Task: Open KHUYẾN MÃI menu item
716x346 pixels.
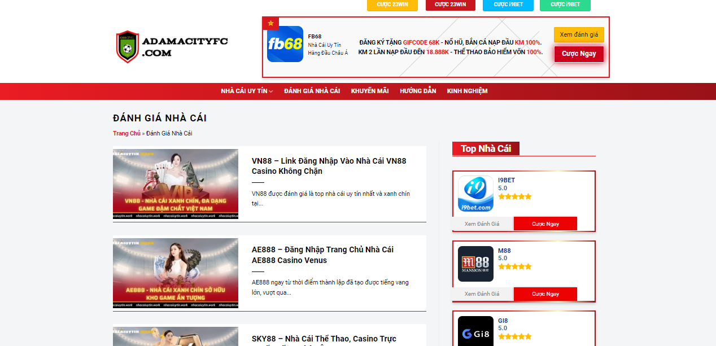Action: pos(370,91)
